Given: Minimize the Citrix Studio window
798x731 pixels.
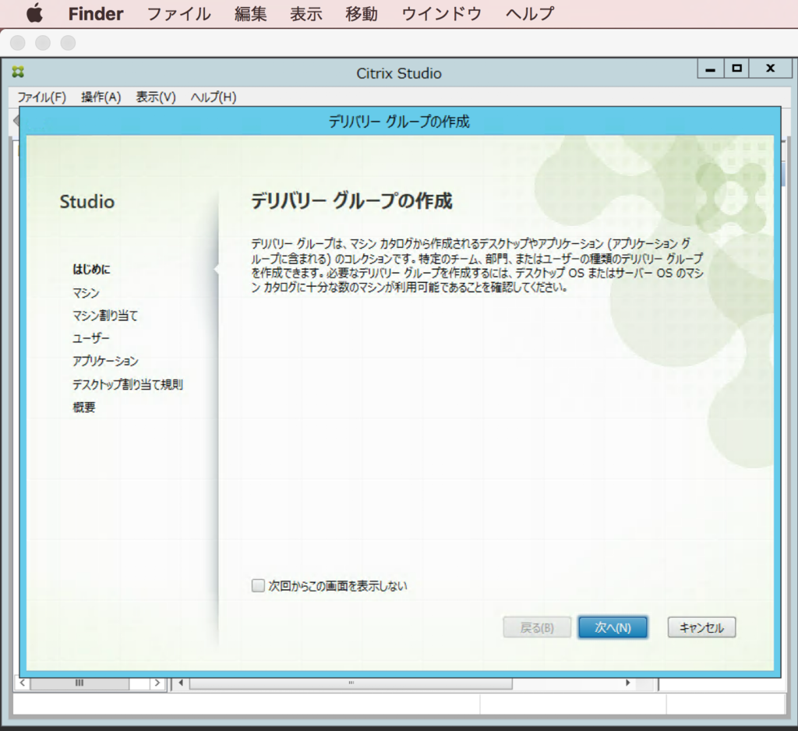Looking at the screenshot, I should click(711, 69).
